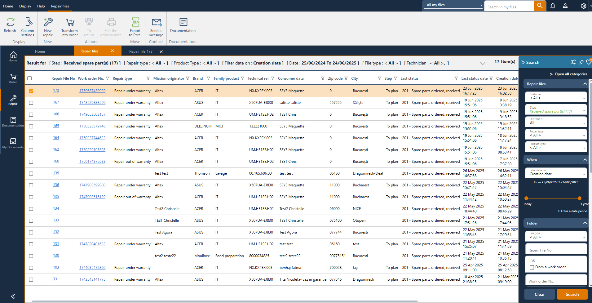The height and width of the screenshot is (303, 592).
Task: Open the Last status dropdown
Action: [x=556, y=122]
